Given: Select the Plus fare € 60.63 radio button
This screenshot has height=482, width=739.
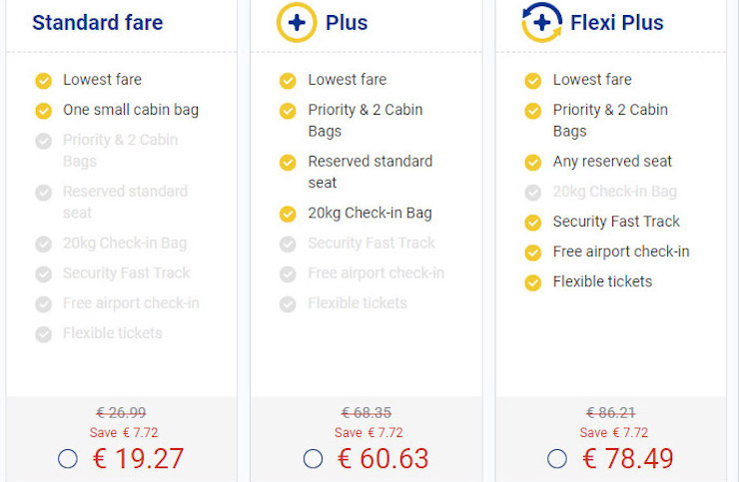Looking at the screenshot, I should coord(313,459).
